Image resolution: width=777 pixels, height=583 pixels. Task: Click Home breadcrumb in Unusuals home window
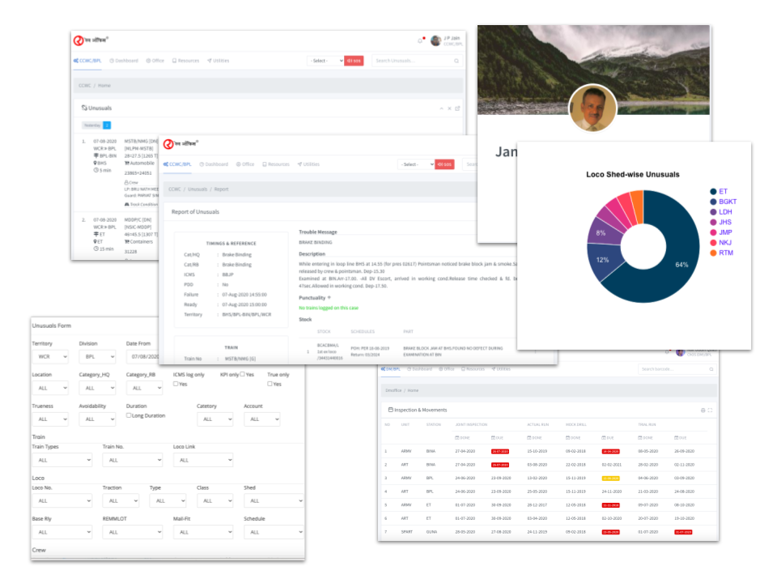[104, 86]
